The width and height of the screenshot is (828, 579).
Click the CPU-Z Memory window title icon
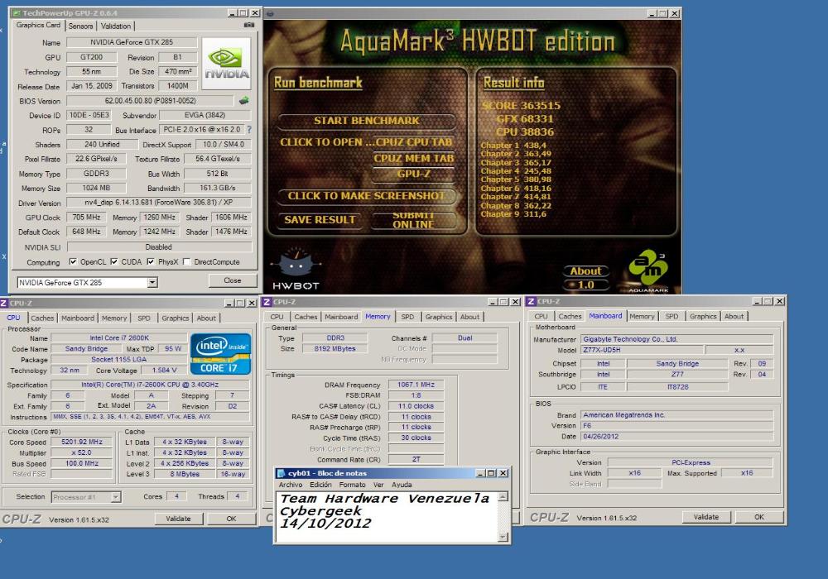pos(267,302)
